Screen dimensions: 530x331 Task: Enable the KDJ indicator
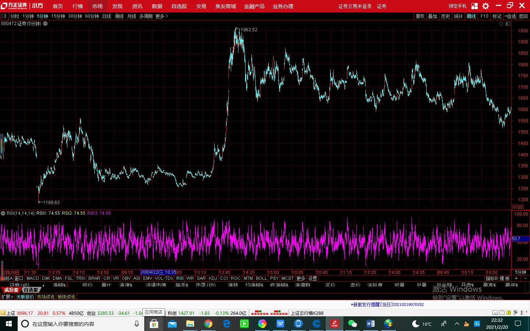213,278
